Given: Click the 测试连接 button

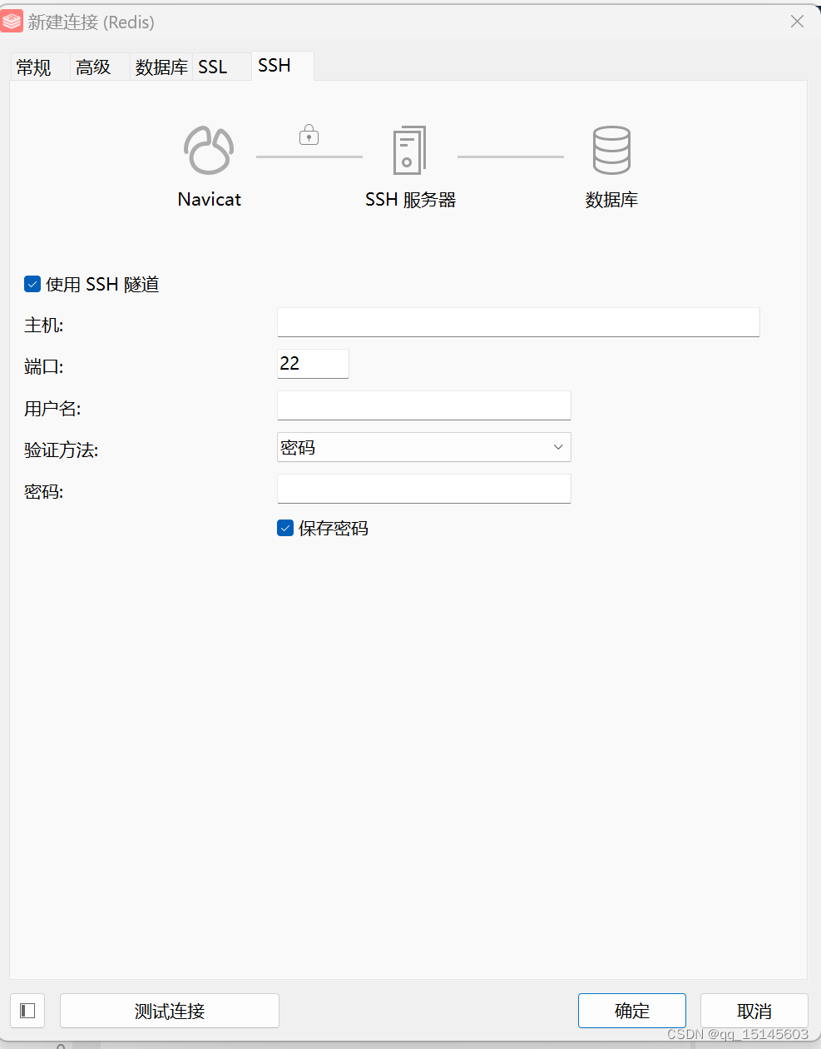Looking at the screenshot, I should pos(170,1011).
